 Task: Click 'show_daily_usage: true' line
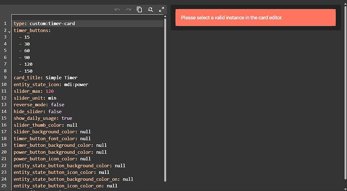click(x=43, y=118)
